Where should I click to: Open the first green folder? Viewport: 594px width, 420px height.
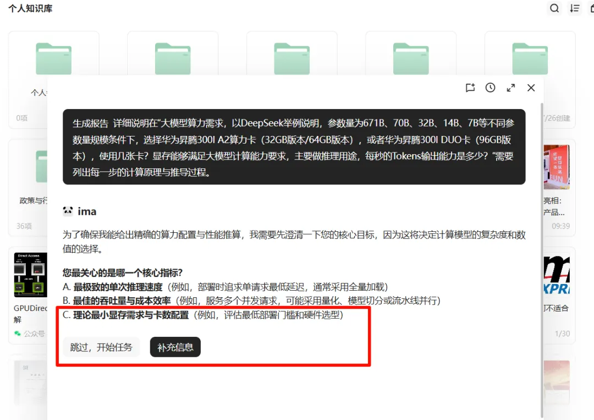point(53,59)
